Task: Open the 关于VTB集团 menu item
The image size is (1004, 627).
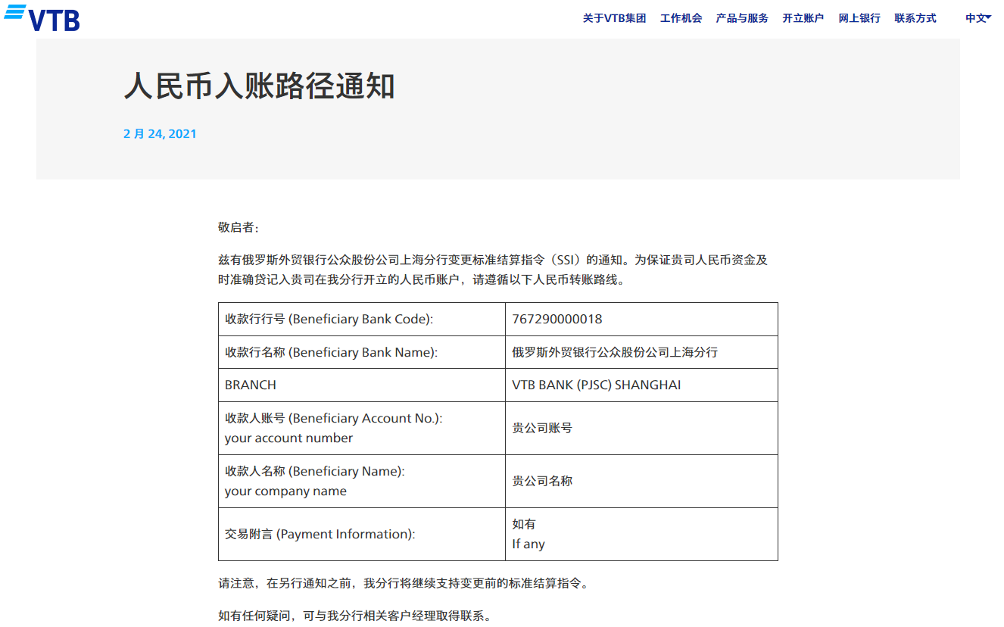Action: (614, 18)
